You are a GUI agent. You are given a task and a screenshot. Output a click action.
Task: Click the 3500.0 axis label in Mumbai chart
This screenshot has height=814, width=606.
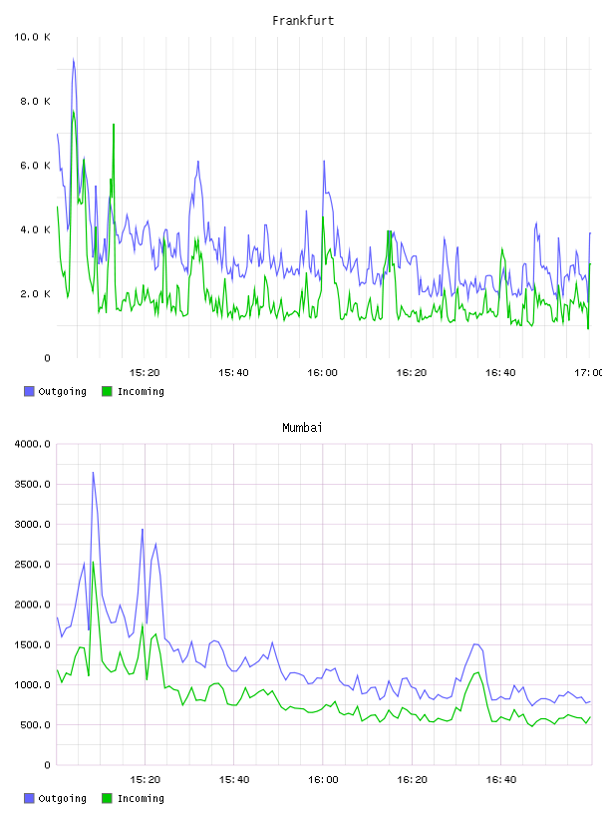pos(32,485)
